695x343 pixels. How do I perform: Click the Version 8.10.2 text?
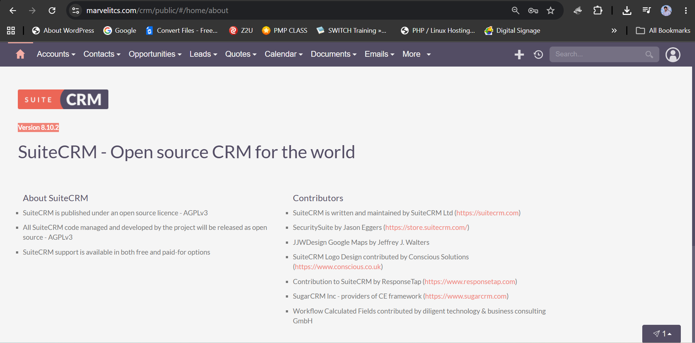click(x=38, y=127)
